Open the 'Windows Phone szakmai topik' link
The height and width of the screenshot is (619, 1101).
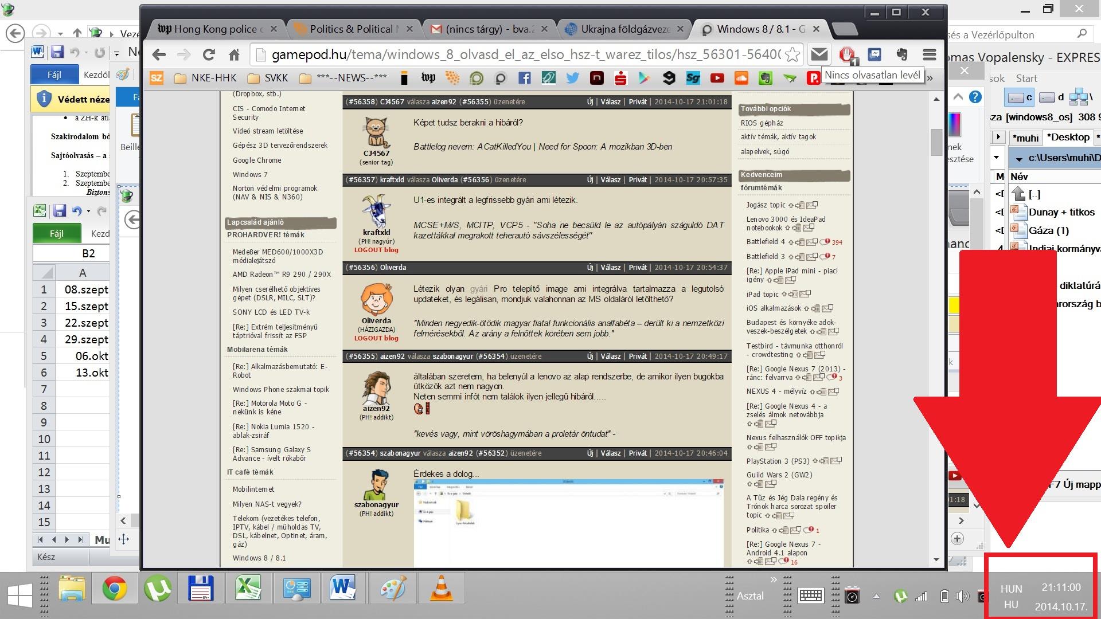tap(281, 390)
